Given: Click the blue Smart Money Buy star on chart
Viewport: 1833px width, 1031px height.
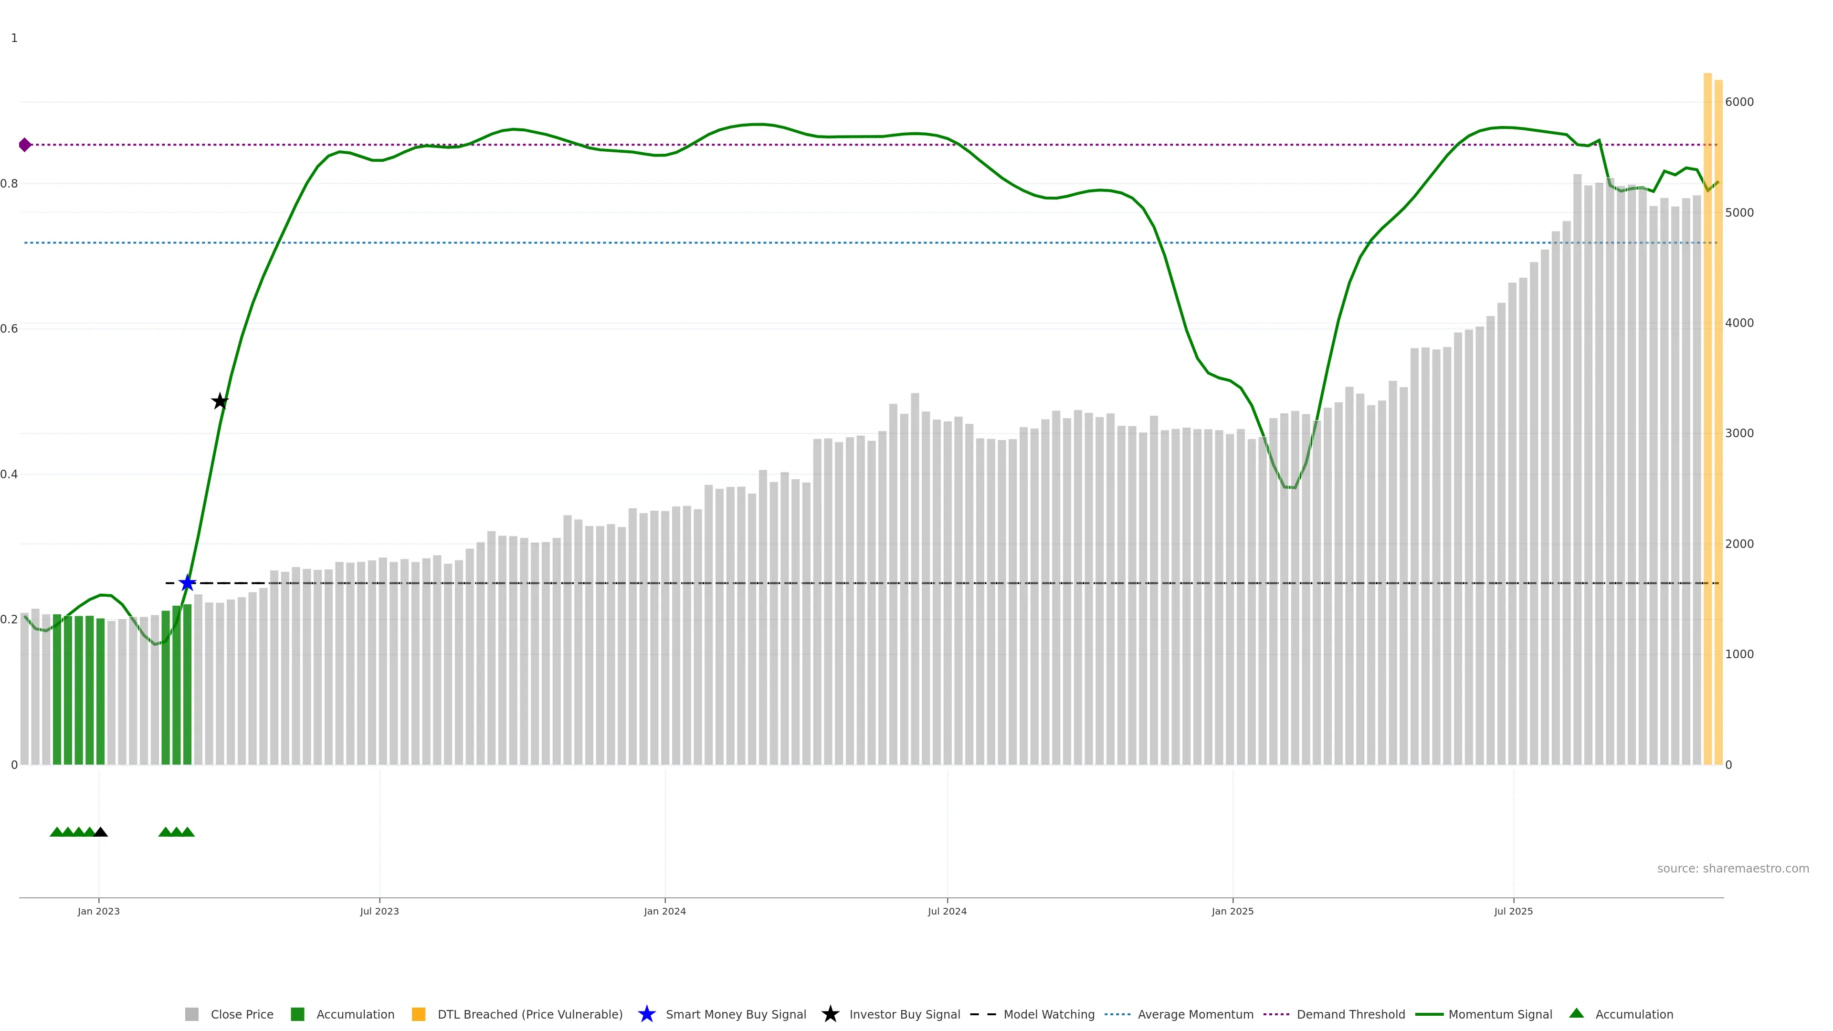Looking at the screenshot, I should point(187,583).
